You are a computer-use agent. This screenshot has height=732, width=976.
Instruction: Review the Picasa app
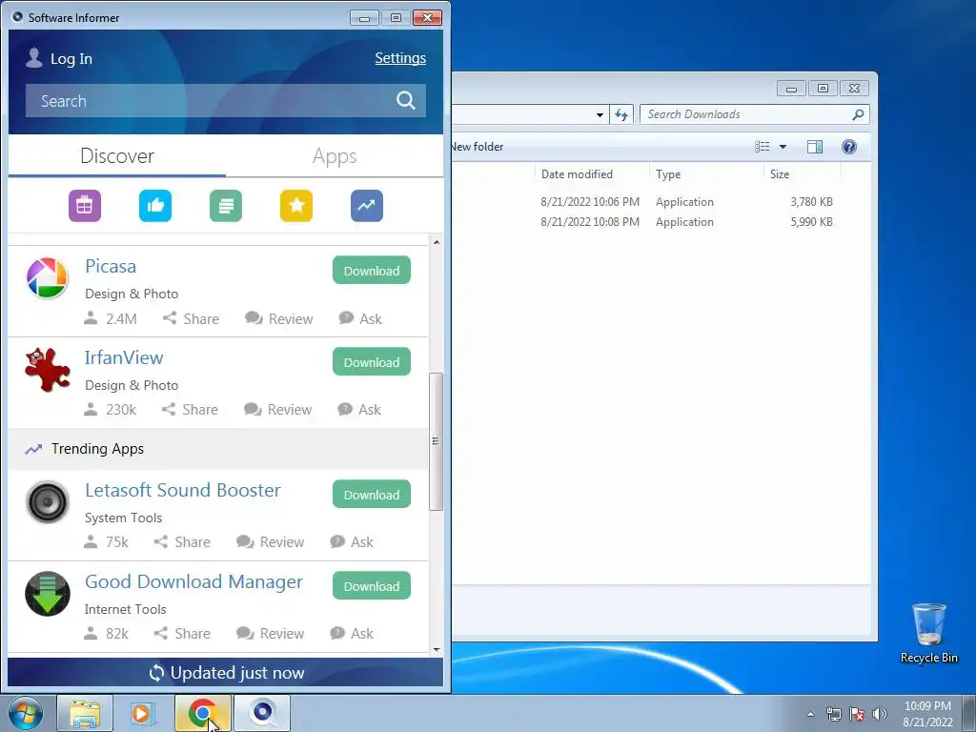[x=279, y=318]
